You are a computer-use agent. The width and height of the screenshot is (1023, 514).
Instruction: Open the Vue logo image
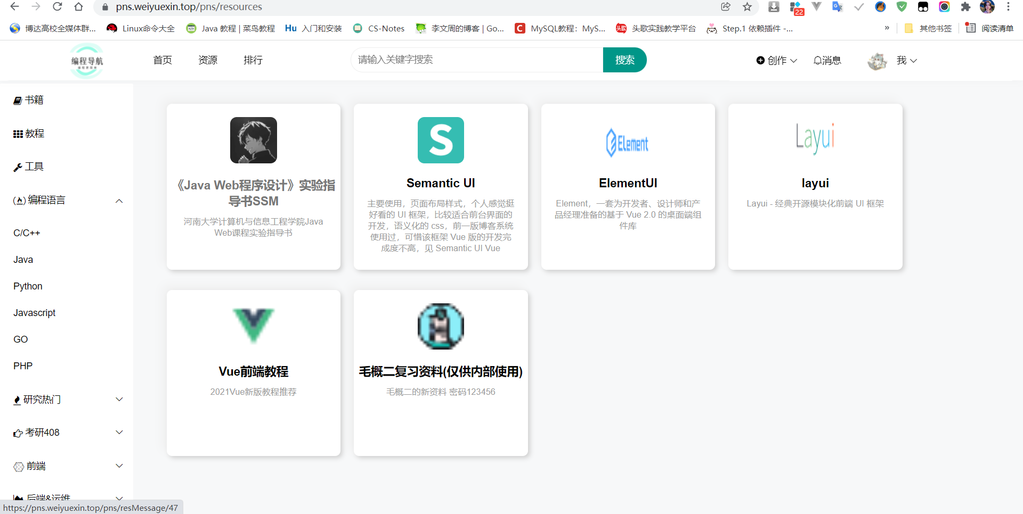point(253,325)
